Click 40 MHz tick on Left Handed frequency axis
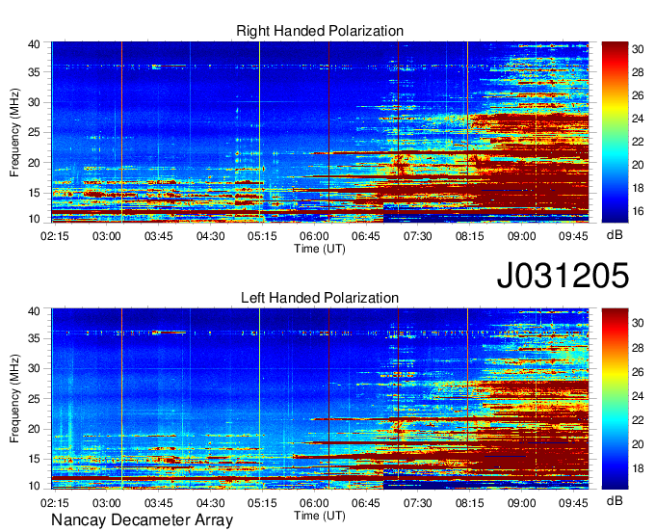The width and height of the screenshot is (655, 532). click(34, 311)
